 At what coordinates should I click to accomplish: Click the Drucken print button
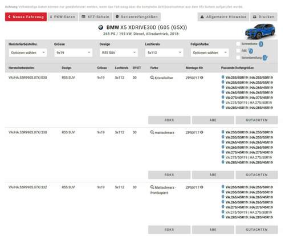(x=264, y=17)
